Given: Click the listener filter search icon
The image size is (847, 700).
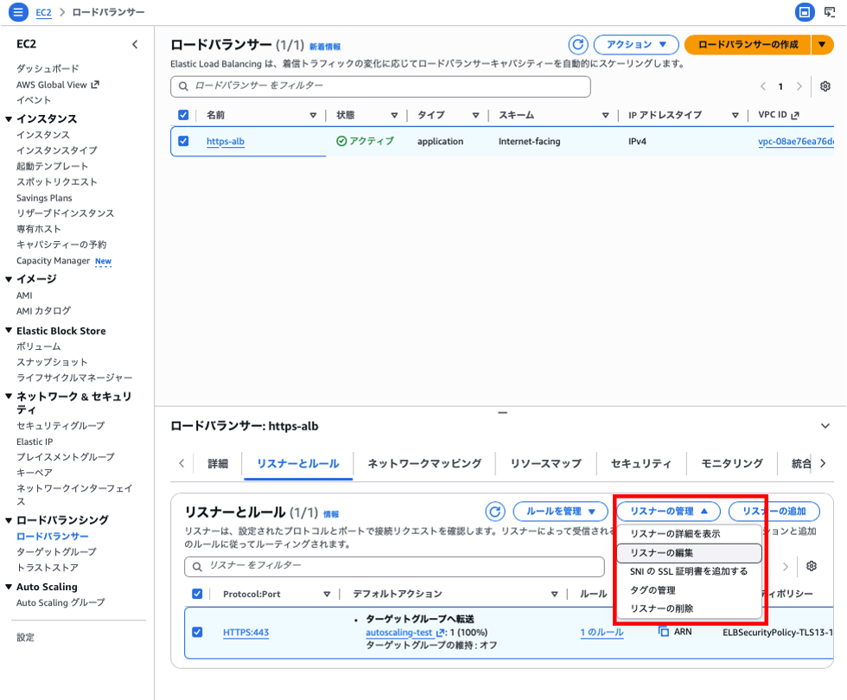Looking at the screenshot, I should point(197,567).
